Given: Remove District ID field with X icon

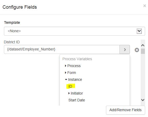Looking at the screenshot, I should [x=137, y=50].
